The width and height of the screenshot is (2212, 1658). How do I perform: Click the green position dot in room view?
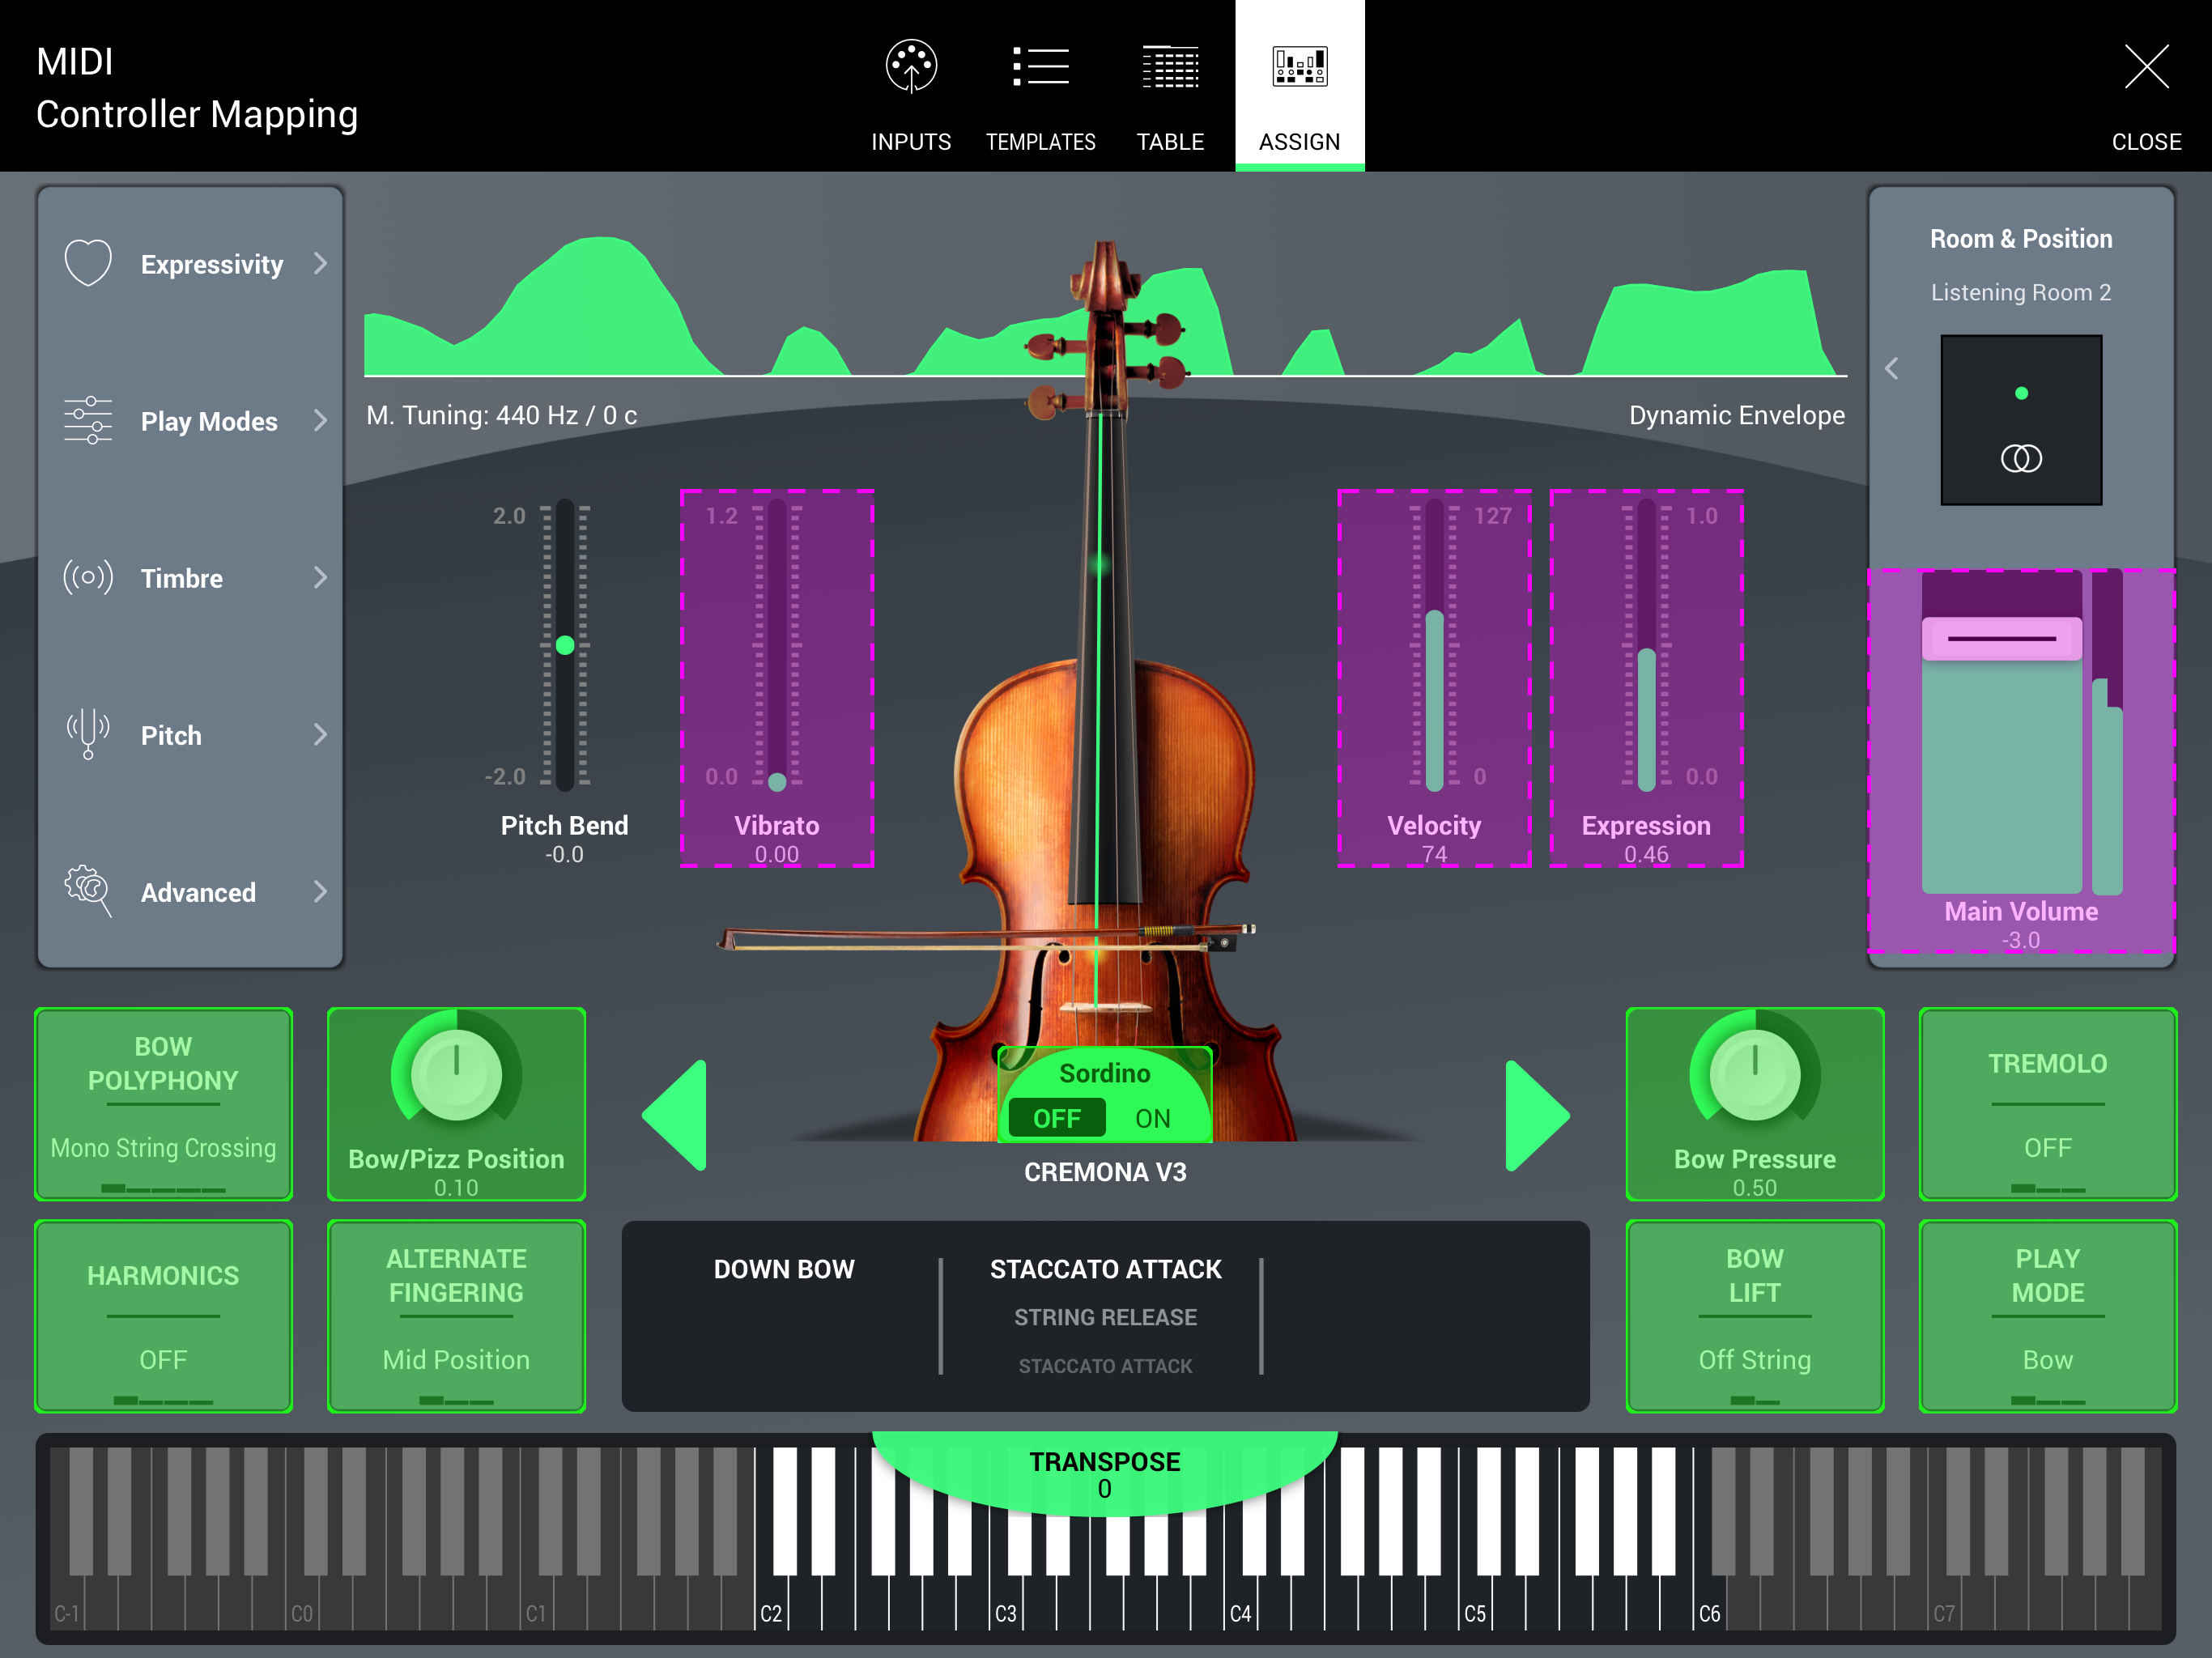tap(2021, 393)
